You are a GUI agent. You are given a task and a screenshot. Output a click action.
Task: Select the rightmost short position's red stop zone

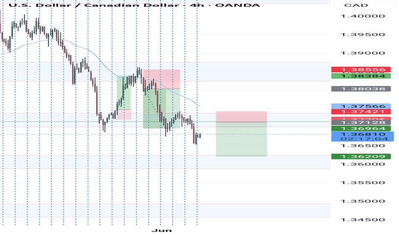[241, 117]
